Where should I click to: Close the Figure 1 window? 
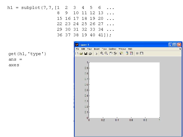[179, 45]
